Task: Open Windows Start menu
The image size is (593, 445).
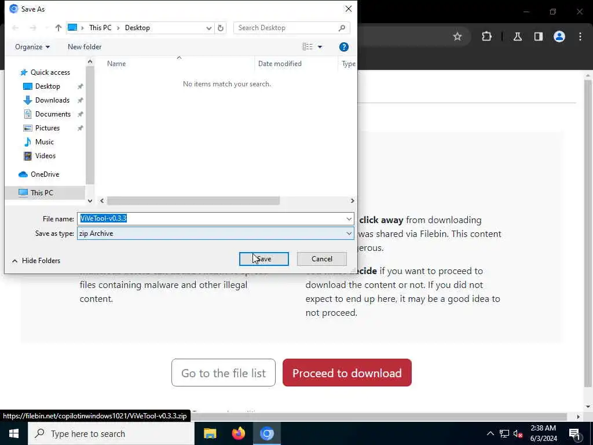Action: point(14,433)
